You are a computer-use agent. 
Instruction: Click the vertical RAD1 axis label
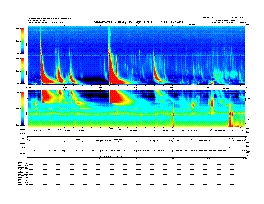pyautogui.click(x=26, y=73)
